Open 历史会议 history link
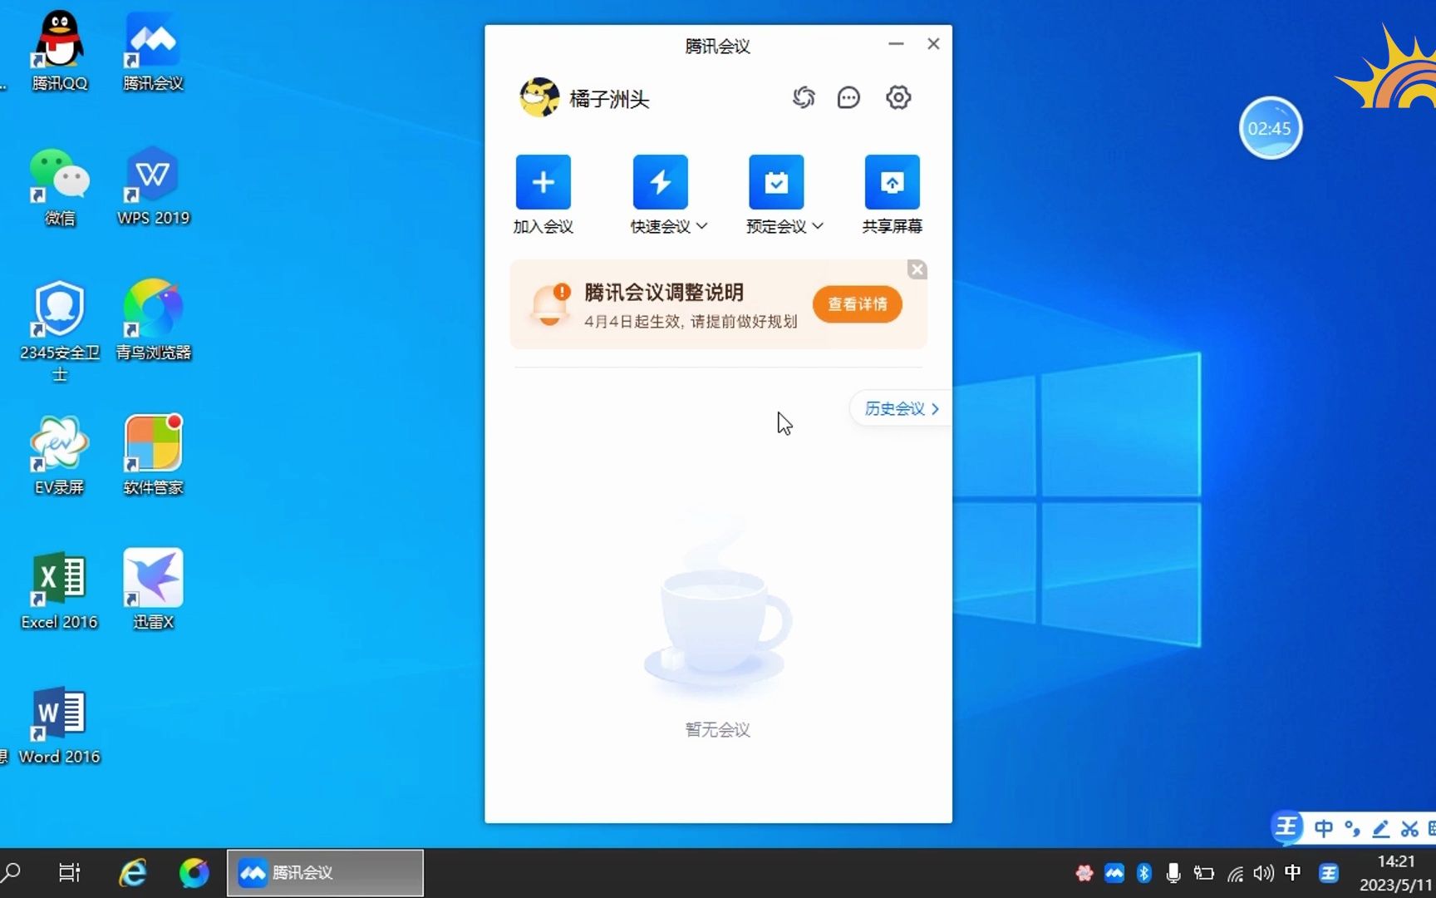Image resolution: width=1436 pixels, height=898 pixels. (901, 408)
